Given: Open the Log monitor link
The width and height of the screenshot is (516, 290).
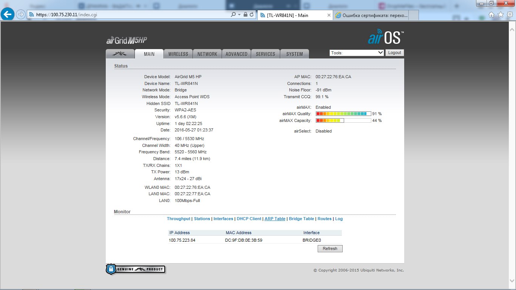Looking at the screenshot, I should click(339, 219).
